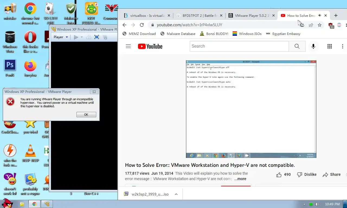
Task: Click the power-on play button in VMware toolbar
Action: click(x=76, y=37)
